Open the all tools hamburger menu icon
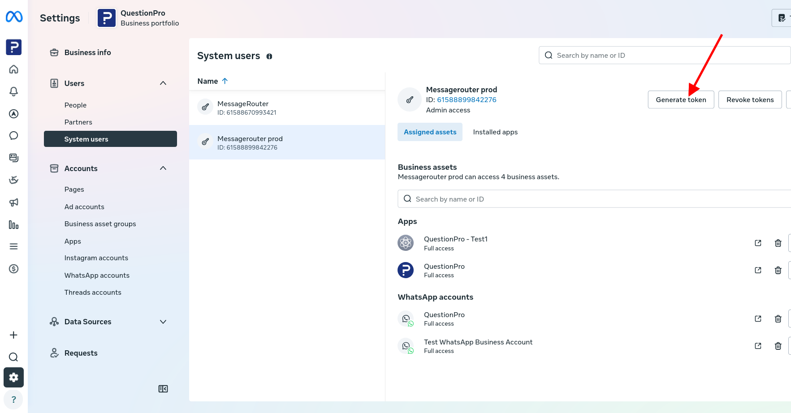The height and width of the screenshot is (413, 791). point(13,246)
